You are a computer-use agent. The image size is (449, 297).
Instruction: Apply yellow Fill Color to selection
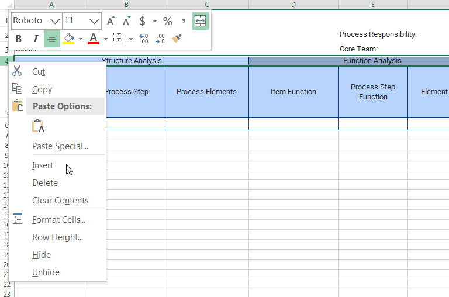pos(68,39)
